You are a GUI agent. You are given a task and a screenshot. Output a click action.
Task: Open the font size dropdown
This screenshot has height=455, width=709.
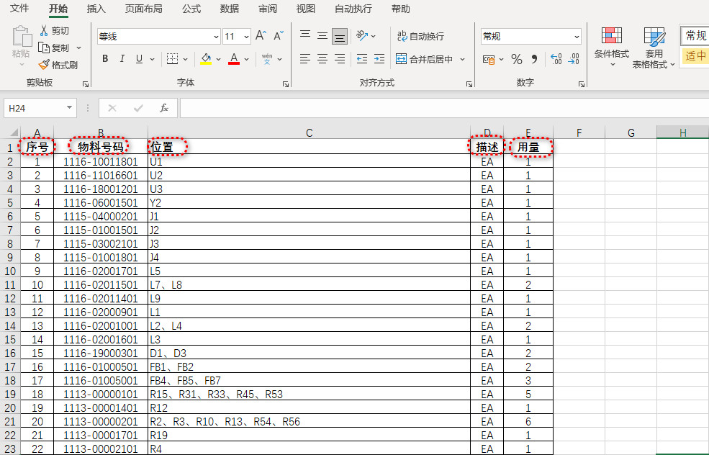click(246, 37)
